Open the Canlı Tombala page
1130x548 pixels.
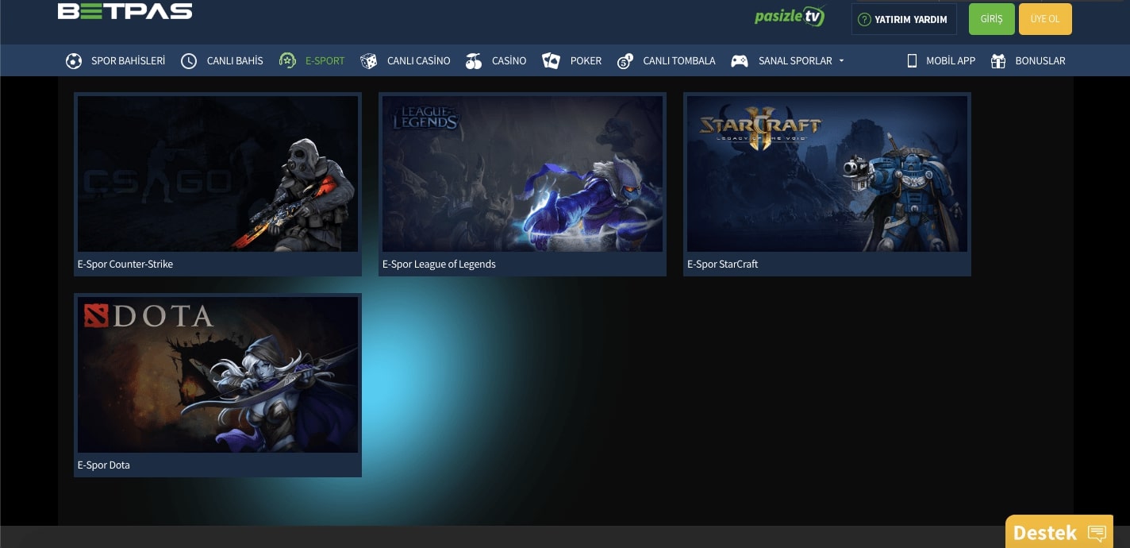[679, 61]
